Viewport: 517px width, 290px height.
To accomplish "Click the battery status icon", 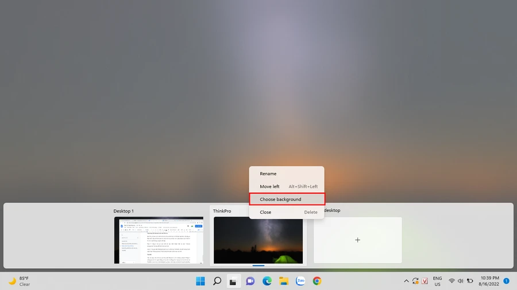I will point(470,281).
